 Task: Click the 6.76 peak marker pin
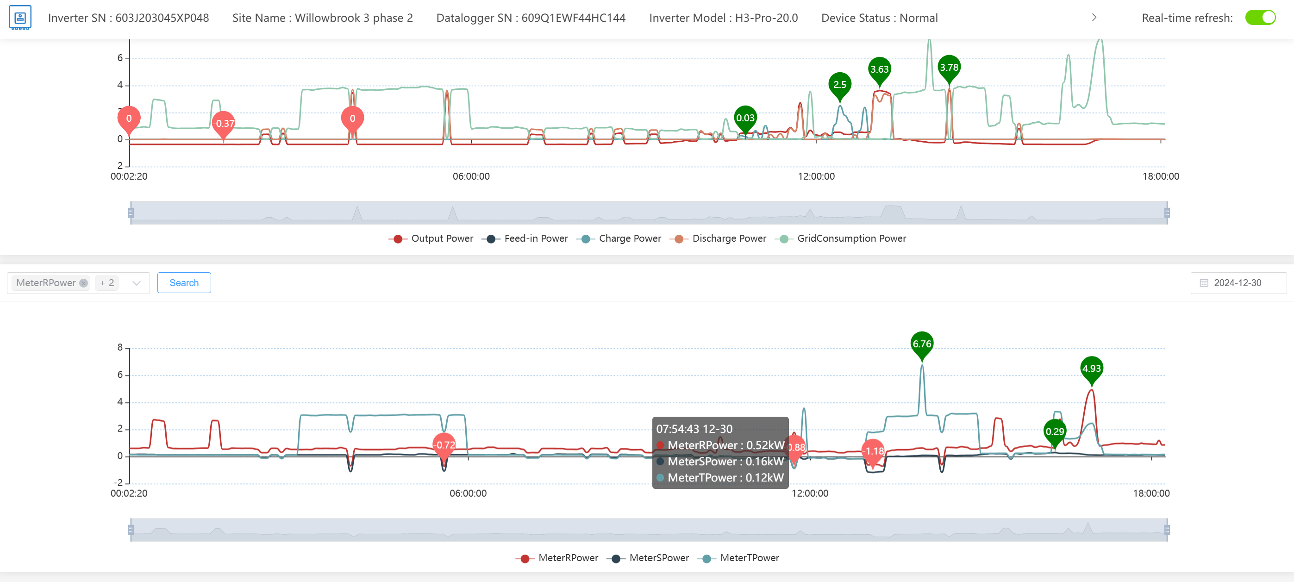(921, 344)
